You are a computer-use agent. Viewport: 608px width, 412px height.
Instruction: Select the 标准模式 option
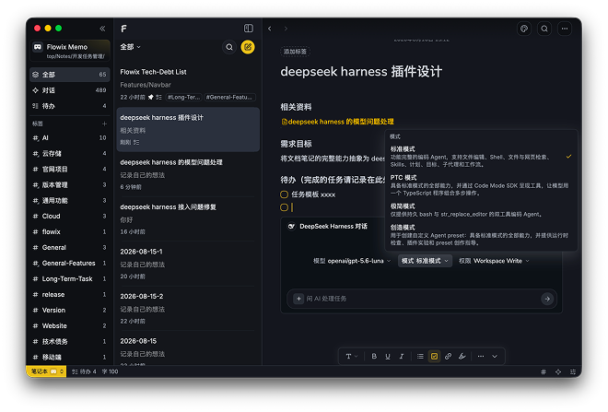pos(481,157)
